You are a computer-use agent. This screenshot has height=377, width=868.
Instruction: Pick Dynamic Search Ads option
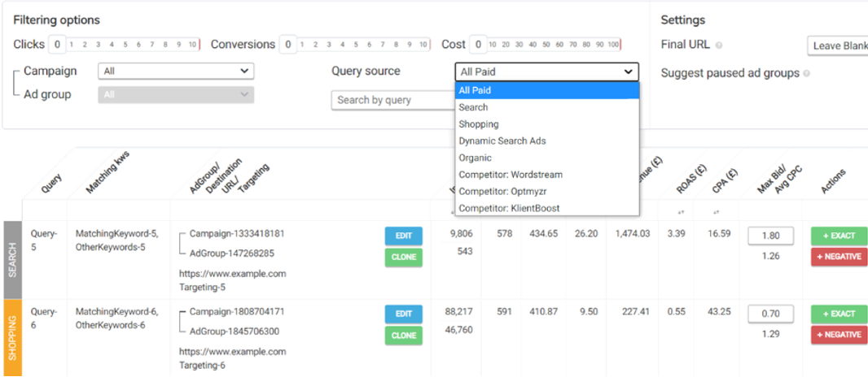(502, 141)
